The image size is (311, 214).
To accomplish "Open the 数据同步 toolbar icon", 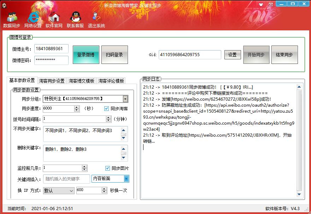I will point(12,20).
